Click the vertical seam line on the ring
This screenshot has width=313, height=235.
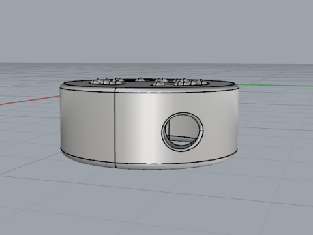point(115,127)
